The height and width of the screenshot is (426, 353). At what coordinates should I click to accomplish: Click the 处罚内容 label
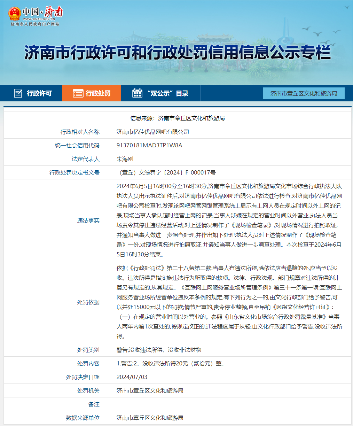click(x=88, y=364)
